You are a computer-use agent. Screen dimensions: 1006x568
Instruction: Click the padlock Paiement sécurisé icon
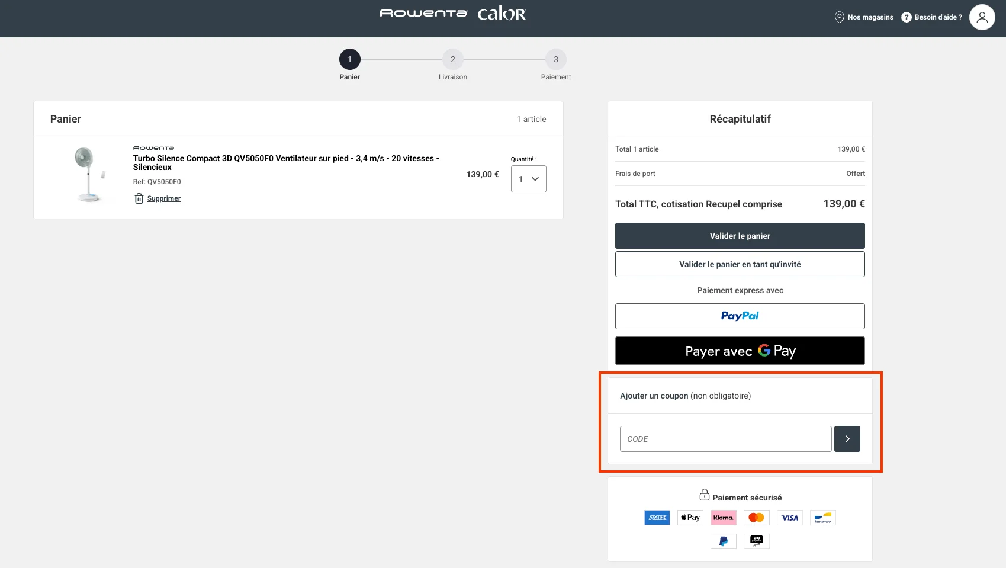coord(704,495)
